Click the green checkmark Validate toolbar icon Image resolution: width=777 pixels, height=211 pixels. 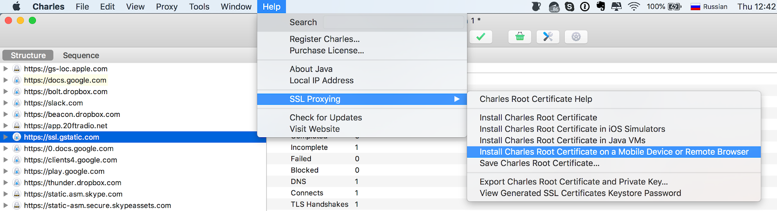click(x=481, y=37)
